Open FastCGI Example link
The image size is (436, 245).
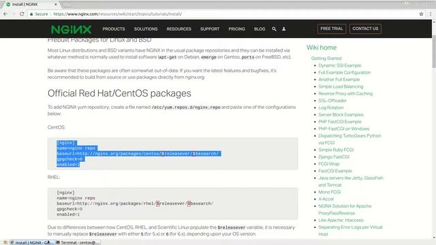(335, 171)
